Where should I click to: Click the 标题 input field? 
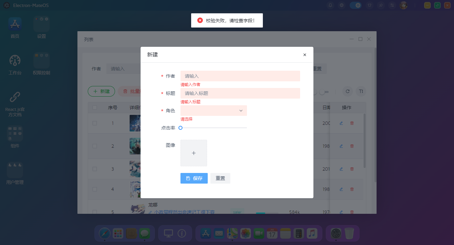(240, 93)
